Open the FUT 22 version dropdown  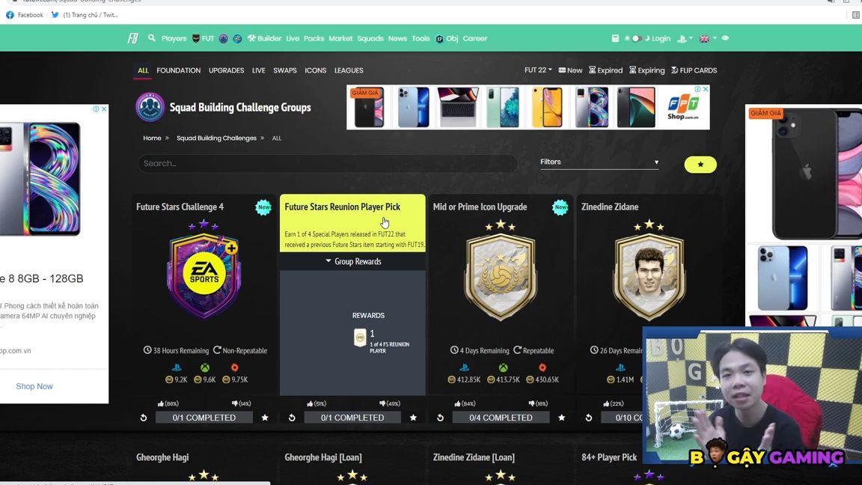coord(538,70)
